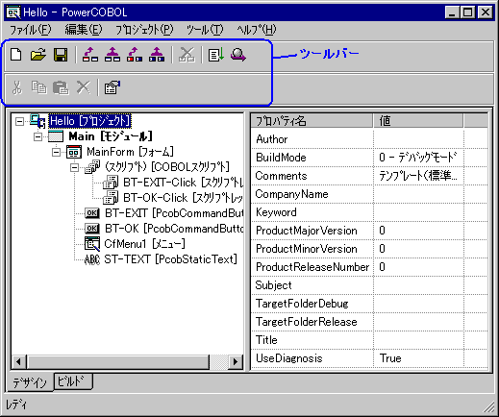Image resolution: width=499 pixels, height=417 pixels.
Task: Click the Comments value テンプレート
Action: [x=418, y=176]
